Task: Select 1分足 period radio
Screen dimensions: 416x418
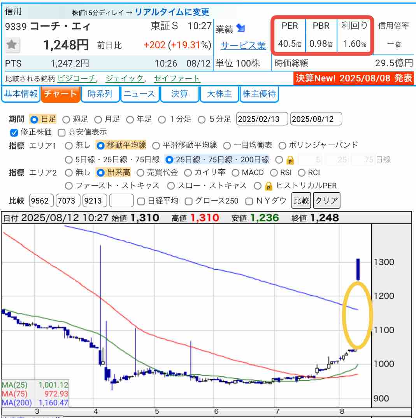Action: 162,120
